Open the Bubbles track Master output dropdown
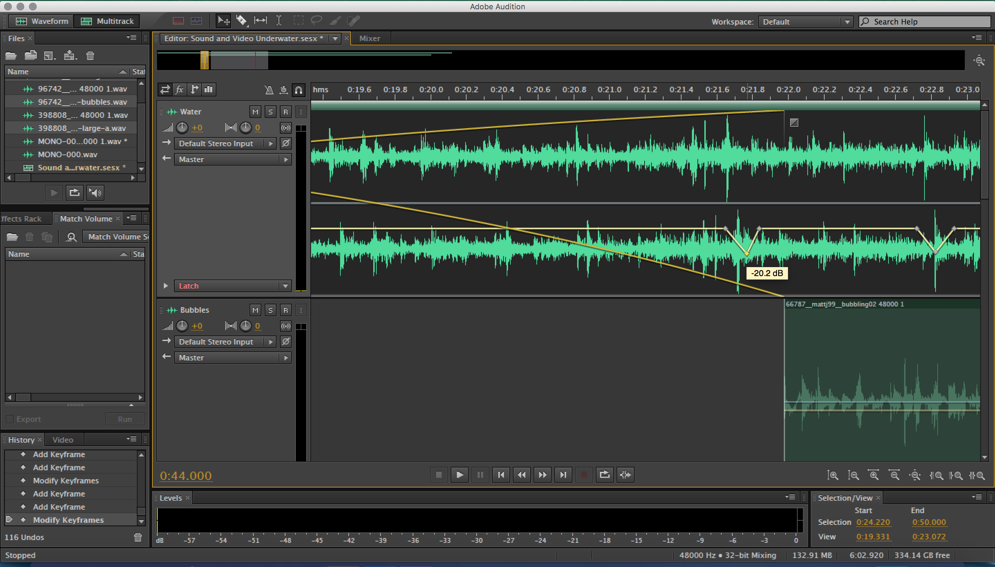The width and height of the screenshot is (995, 567). (232, 358)
